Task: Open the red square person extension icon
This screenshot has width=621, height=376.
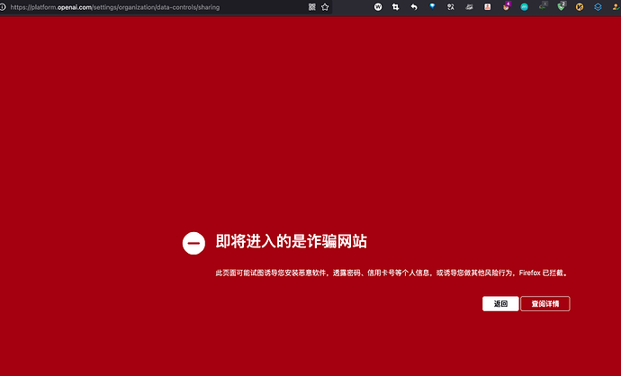Action: tap(488, 6)
